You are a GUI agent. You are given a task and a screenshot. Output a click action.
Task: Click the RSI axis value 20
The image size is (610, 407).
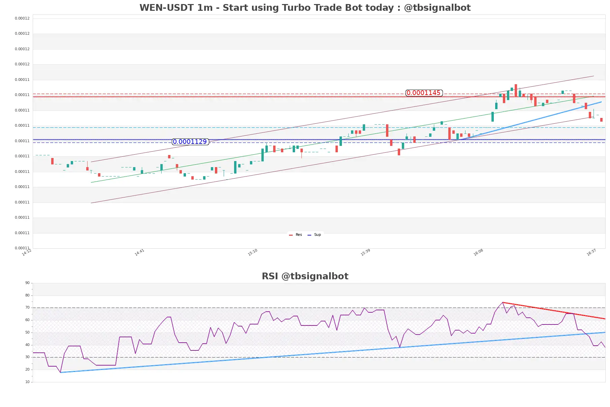27,370
